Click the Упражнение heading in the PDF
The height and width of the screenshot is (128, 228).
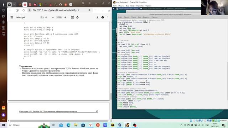coord(26,66)
